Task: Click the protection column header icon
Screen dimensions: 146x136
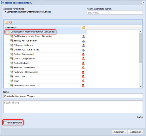Action: [84, 27]
